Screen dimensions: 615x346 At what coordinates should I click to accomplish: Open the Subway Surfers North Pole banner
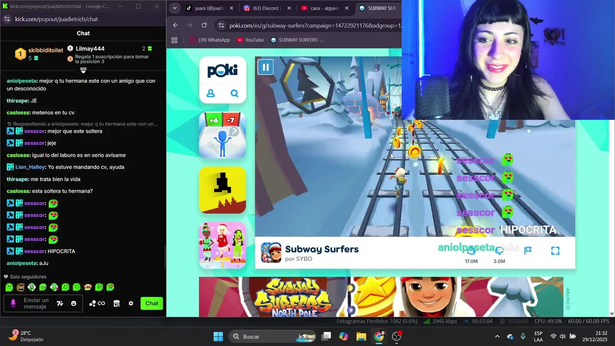click(381, 297)
